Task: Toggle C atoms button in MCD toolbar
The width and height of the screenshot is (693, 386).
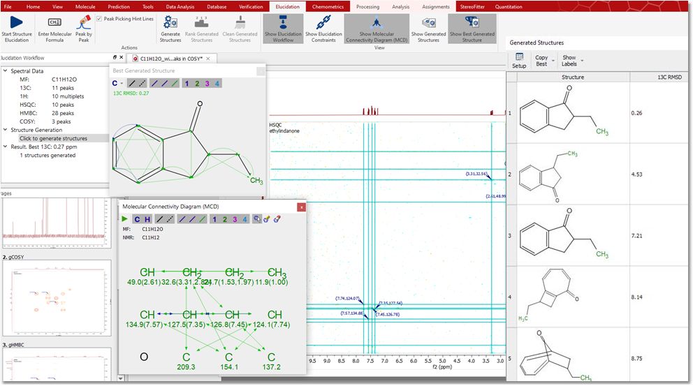Action: pos(137,219)
